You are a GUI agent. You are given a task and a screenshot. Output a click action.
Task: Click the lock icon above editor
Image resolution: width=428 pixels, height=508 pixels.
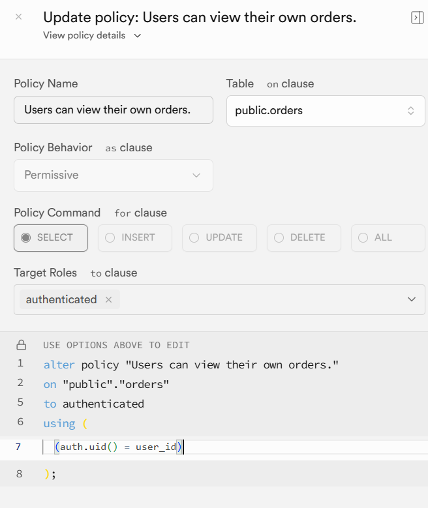[x=22, y=345]
